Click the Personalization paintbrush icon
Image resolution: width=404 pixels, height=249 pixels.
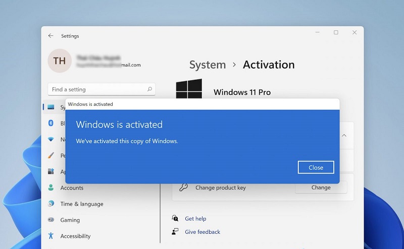pos(51,155)
